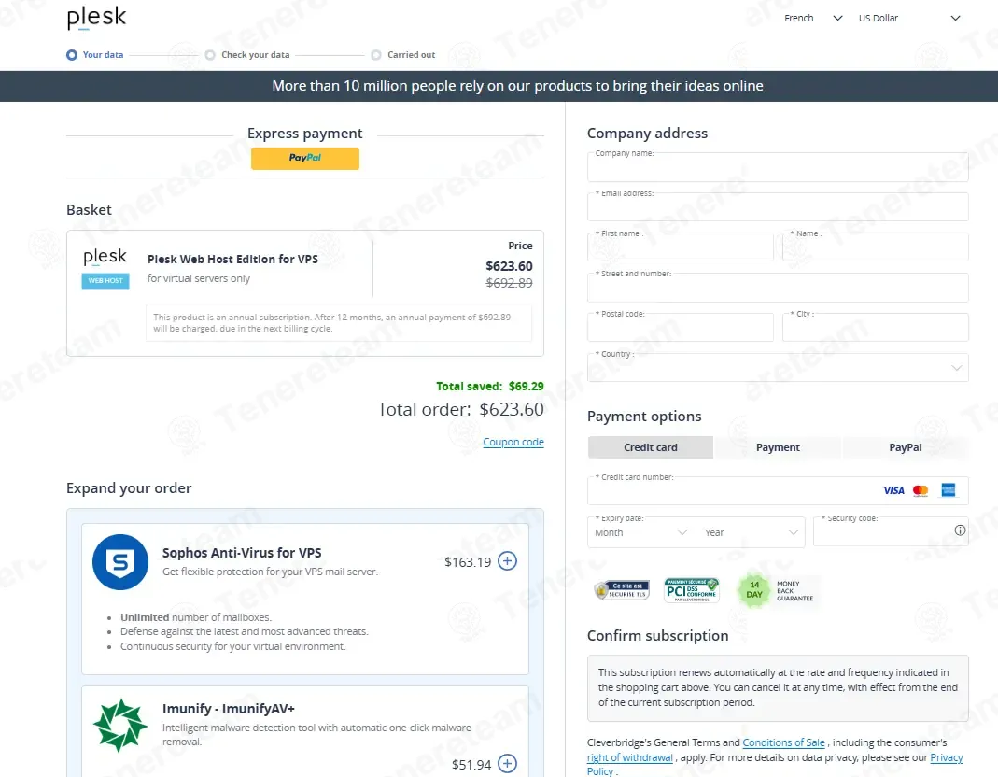998x777 pixels.
Task: Focus the Postal code field
Action: pos(681,328)
